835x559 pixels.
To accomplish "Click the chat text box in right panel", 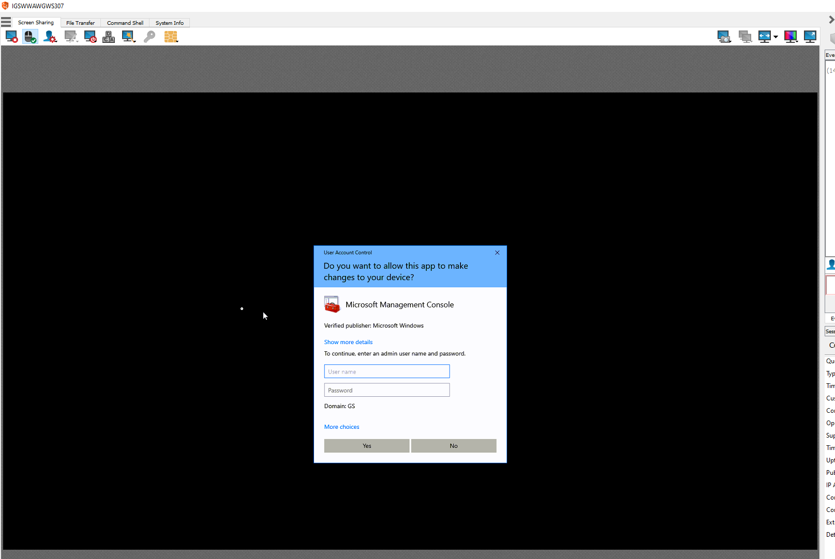I will (x=830, y=285).
